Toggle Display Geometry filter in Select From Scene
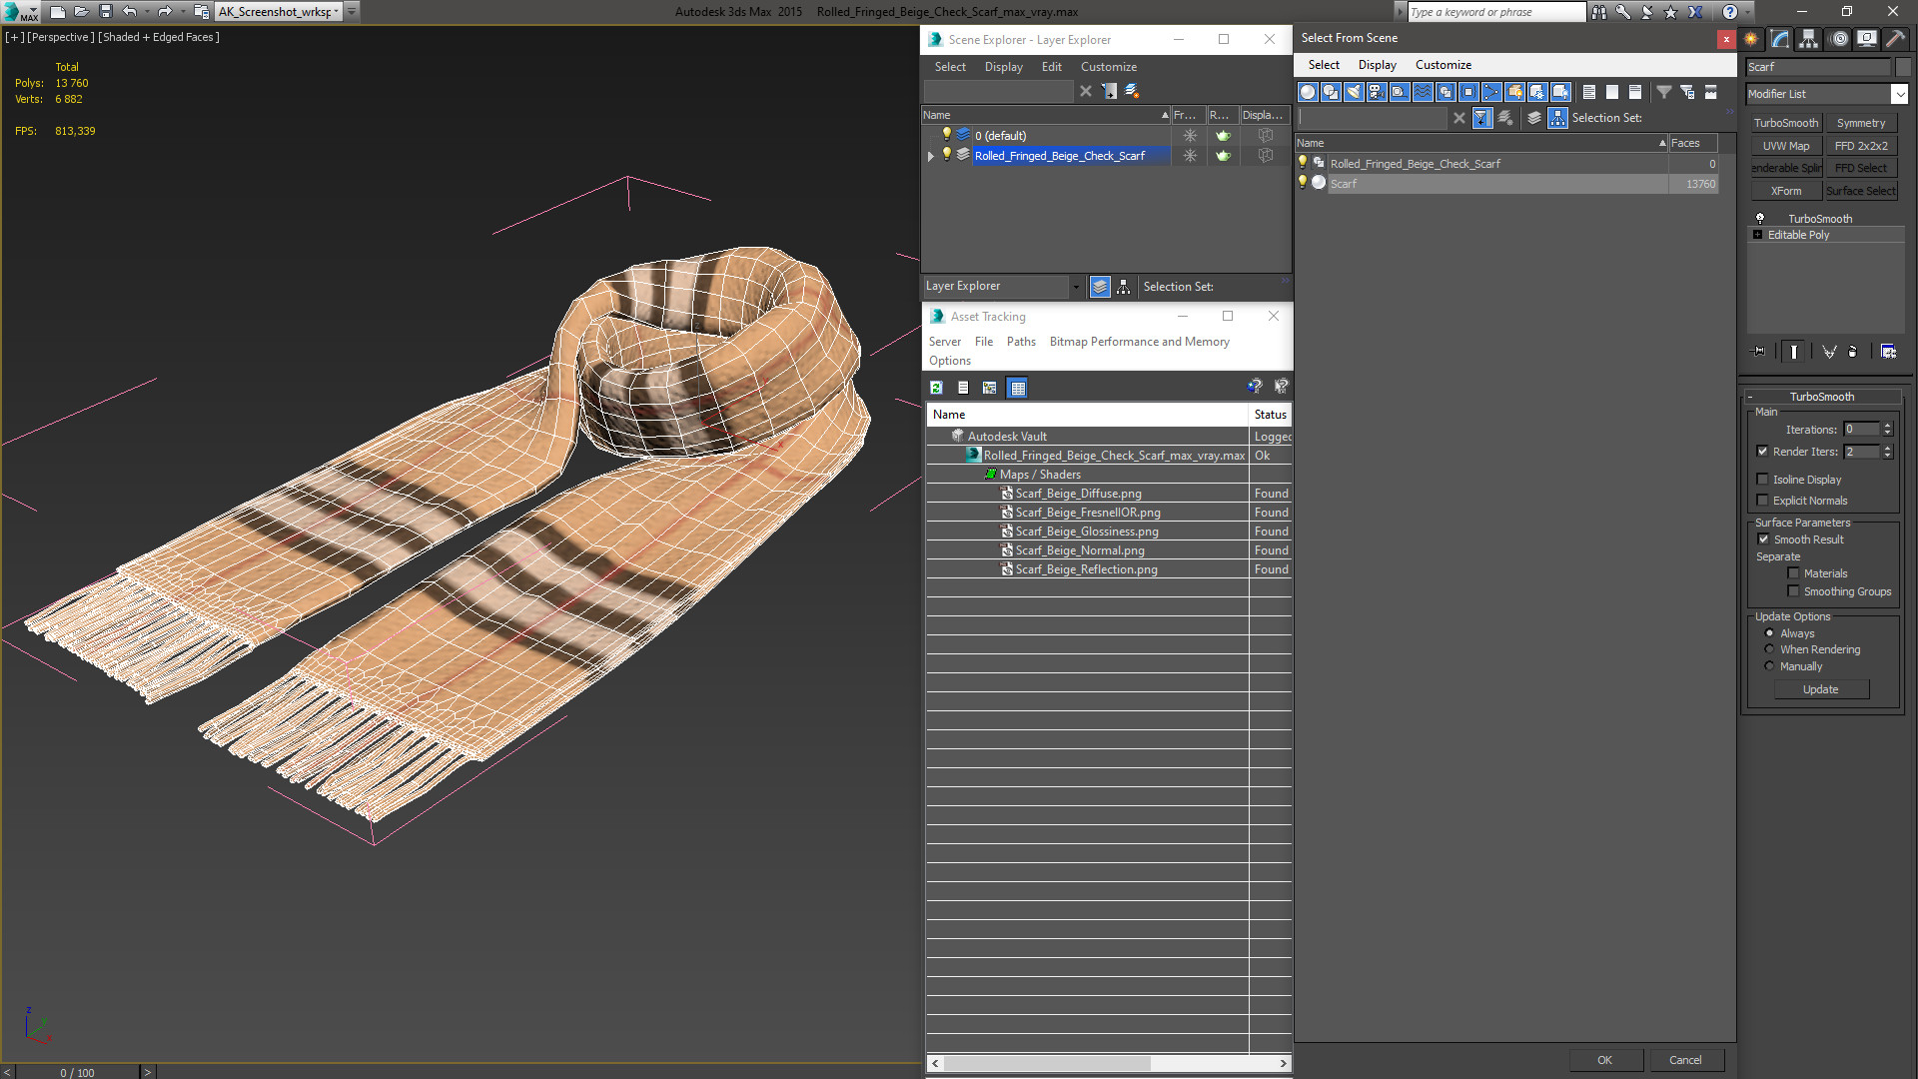The width and height of the screenshot is (1918, 1079). (1308, 92)
